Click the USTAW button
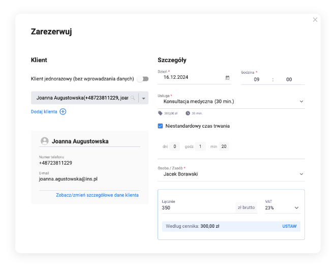336x270 pixels. point(289,226)
